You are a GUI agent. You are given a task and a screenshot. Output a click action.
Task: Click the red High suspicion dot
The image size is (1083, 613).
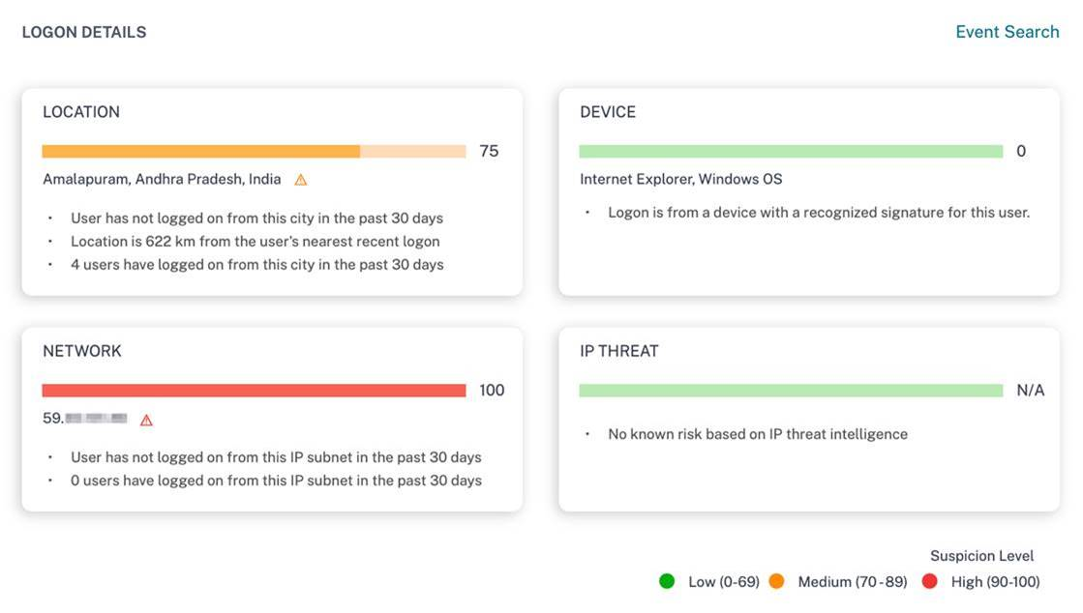click(x=930, y=581)
